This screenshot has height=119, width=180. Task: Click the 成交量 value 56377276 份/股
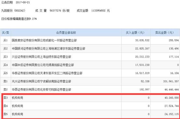click(x=60, y=11)
